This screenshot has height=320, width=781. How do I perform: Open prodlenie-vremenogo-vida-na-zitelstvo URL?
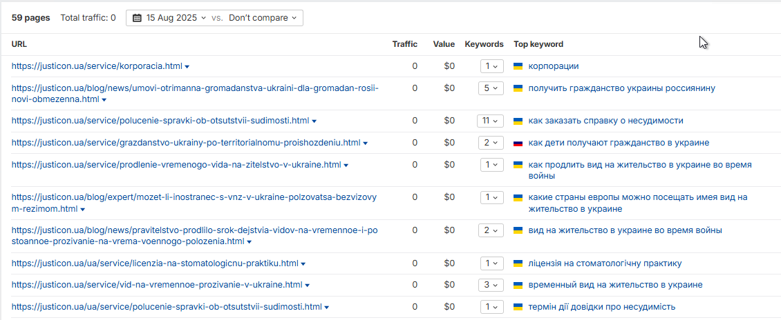[176, 165]
